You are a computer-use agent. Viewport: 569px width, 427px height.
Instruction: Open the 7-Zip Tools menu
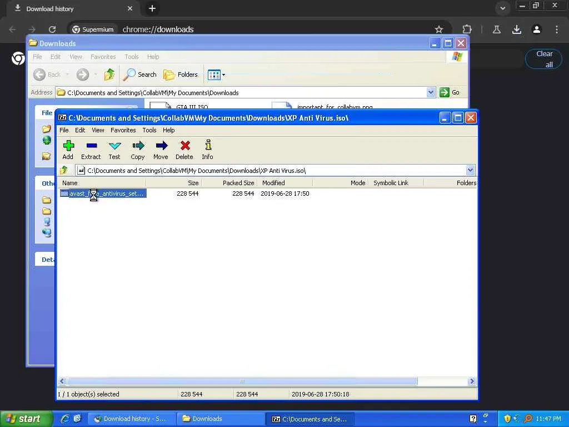149,130
